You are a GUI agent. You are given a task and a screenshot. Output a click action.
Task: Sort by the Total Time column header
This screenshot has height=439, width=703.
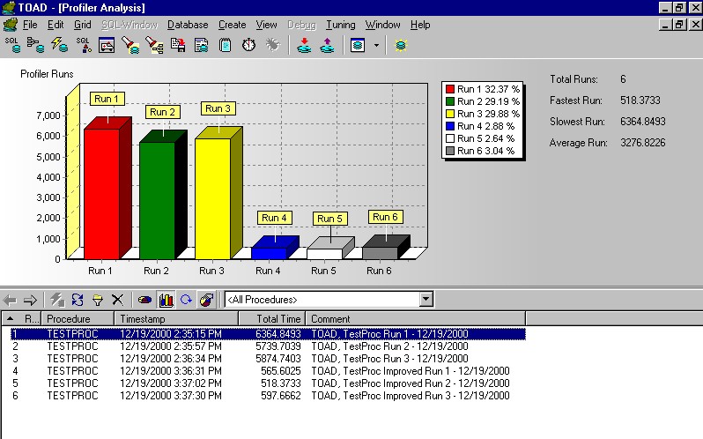pyautogui.click(x=278, y=318)
